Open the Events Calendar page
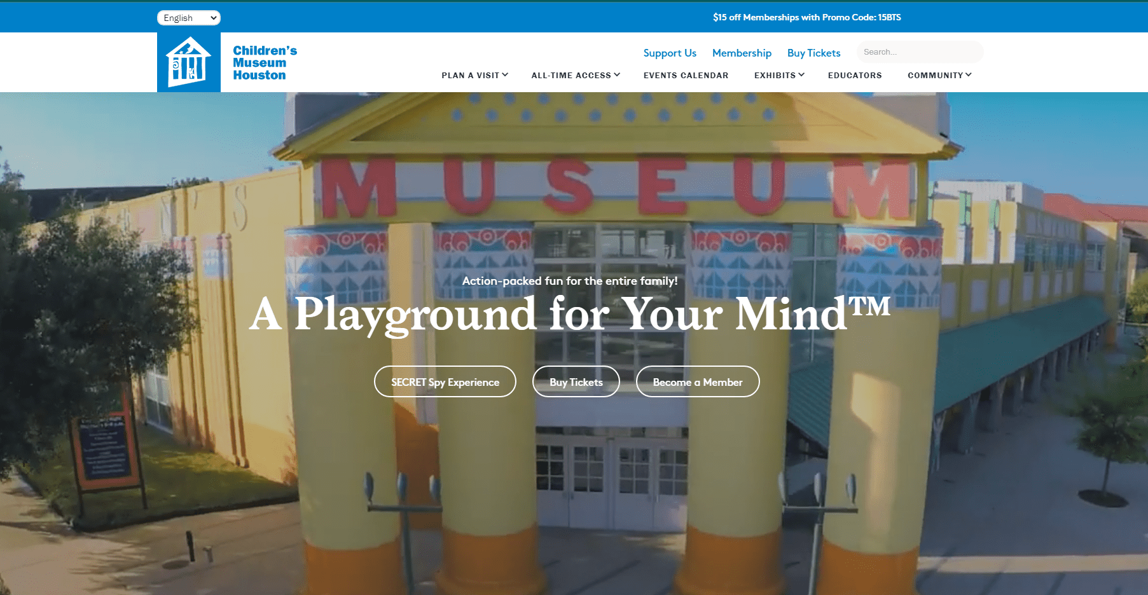The width and height of the screenshot is (1148, 595). [686, 75]
